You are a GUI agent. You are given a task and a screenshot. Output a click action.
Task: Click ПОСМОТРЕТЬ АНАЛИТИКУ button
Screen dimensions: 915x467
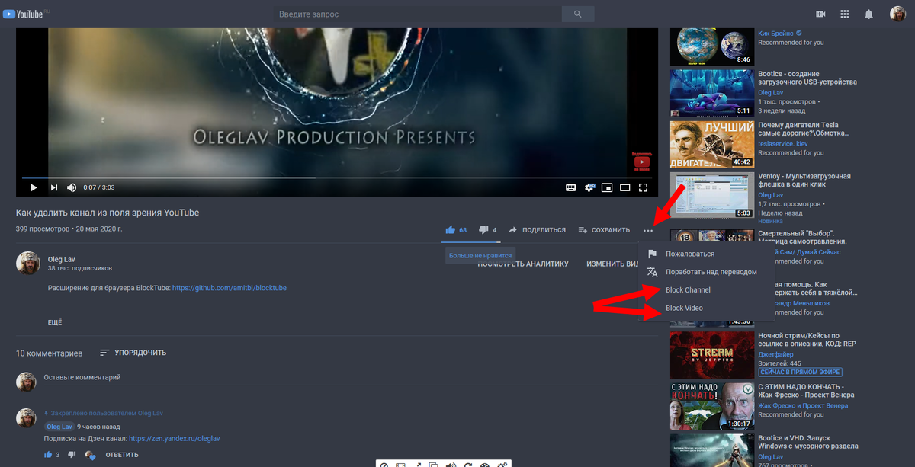coord(523,264)
